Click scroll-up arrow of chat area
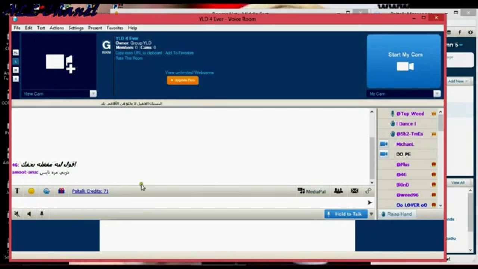The height and width of the screenshot is (269, 478). tap(372, 112)
